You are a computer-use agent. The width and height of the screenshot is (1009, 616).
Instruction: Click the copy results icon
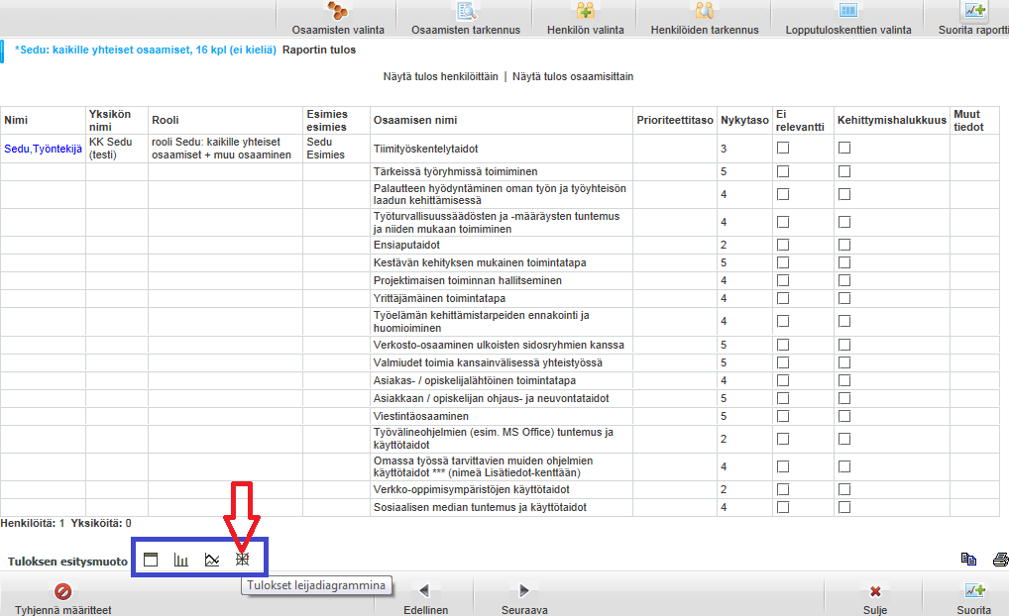tap(968, 559)
